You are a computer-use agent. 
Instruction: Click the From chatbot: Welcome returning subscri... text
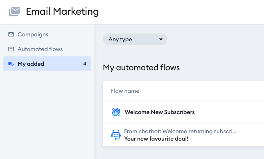click(180, 131)
